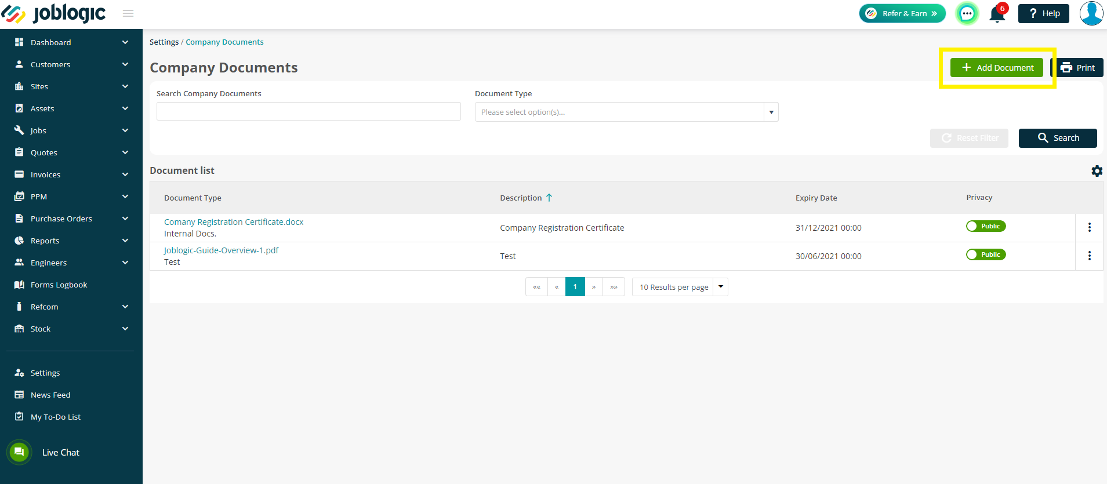
Task: Click the Forms Logbook book icon
Action: click(x=19, y=285)
